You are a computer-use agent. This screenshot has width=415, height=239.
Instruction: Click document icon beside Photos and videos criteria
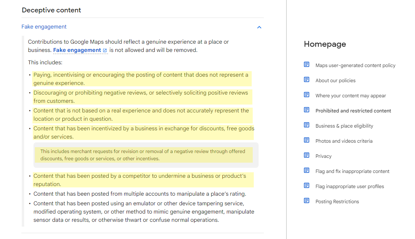point(307,140)
